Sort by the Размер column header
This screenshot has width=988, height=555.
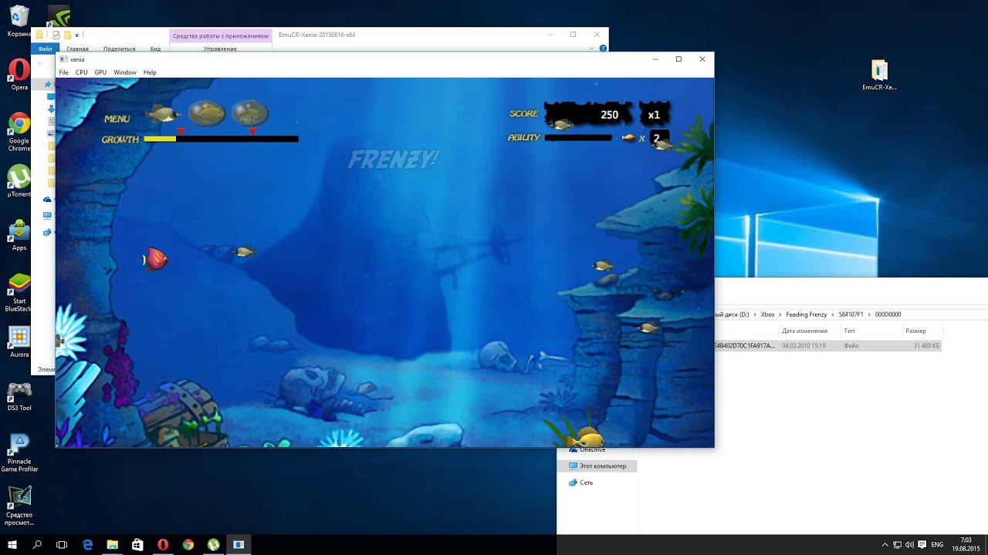click(922, 331)
